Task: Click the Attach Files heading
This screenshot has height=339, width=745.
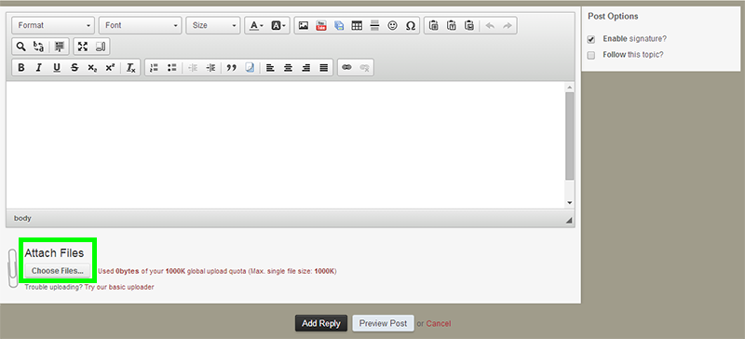Action: (54, 253)
